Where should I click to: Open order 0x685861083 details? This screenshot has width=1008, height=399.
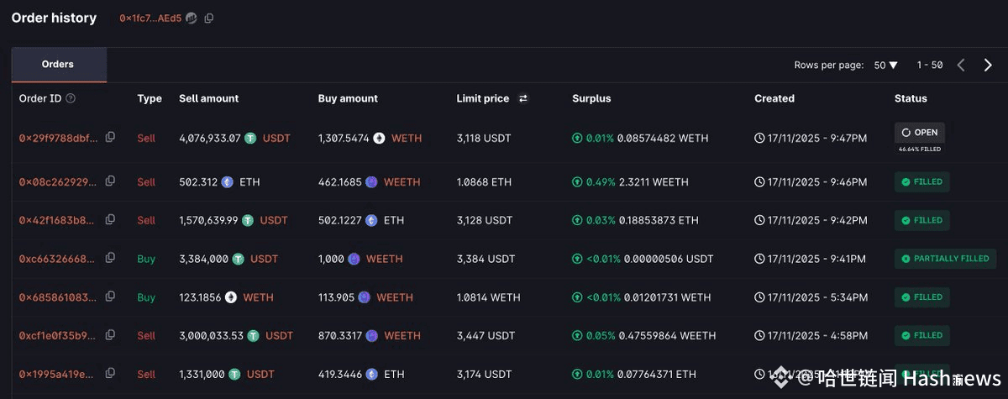pyautogui.click(x=58, y=297)
